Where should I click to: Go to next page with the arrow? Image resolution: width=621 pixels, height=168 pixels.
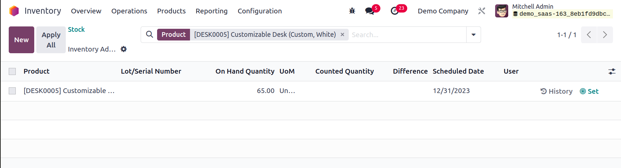[x=605, y=35]
